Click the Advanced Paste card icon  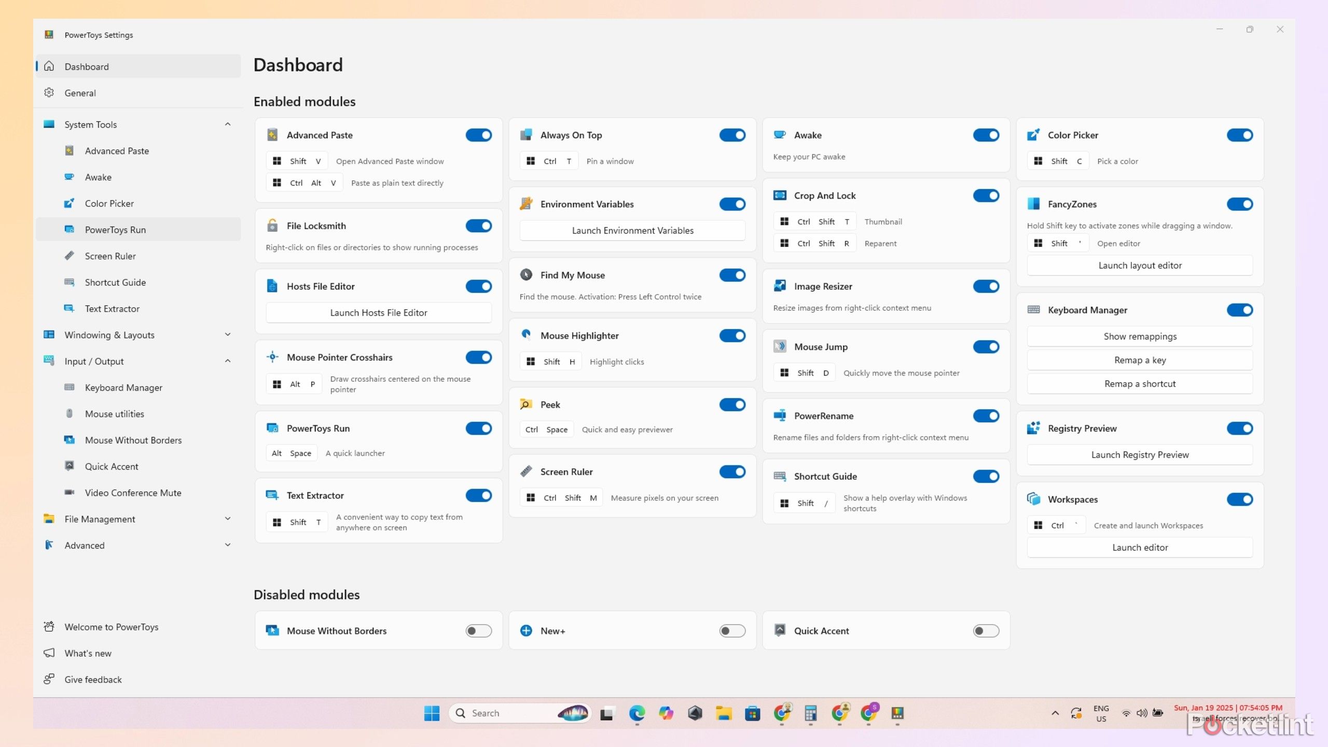pos(272,135)
